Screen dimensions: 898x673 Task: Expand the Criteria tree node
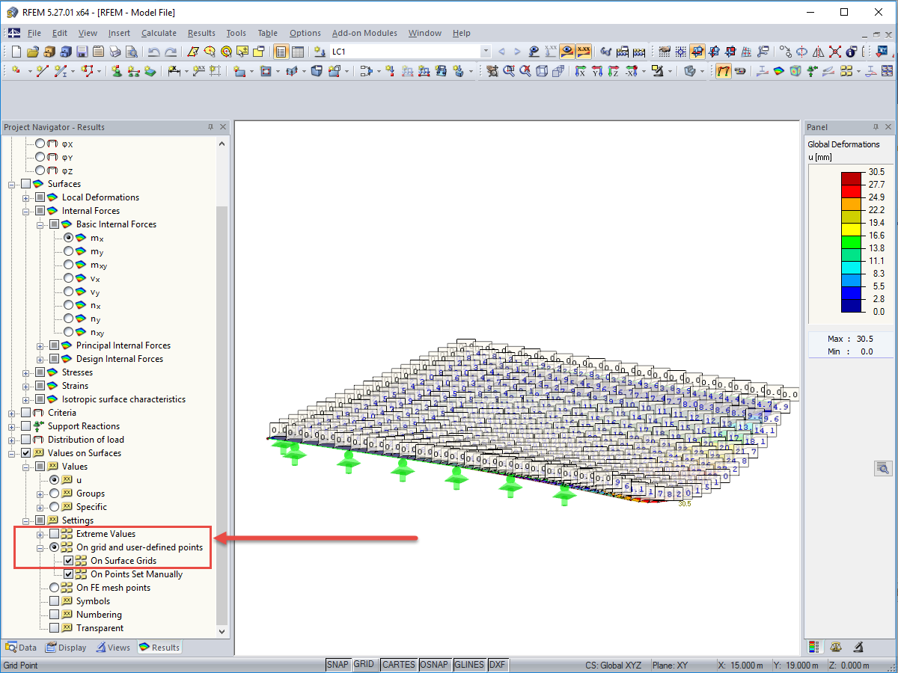[12, 413]
